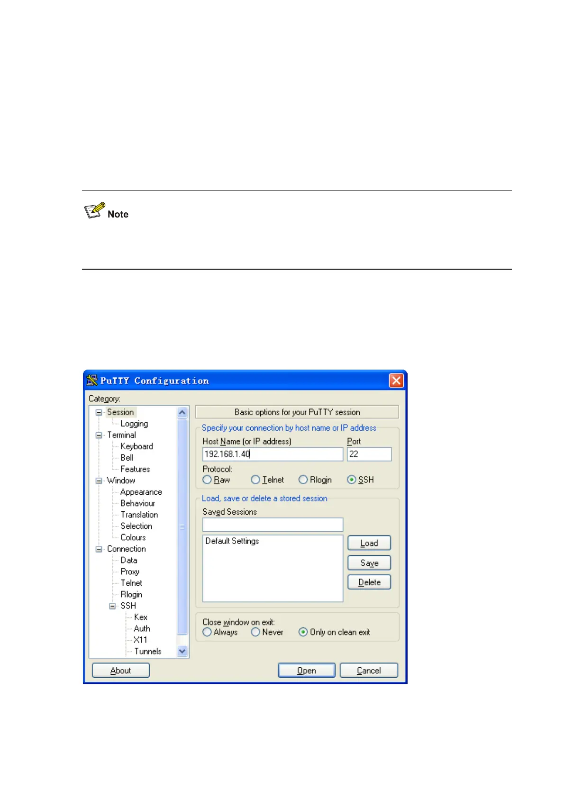Open the Keyboard settings category
564x798 pixels.
pyautogui.click(x=136, y=446)
